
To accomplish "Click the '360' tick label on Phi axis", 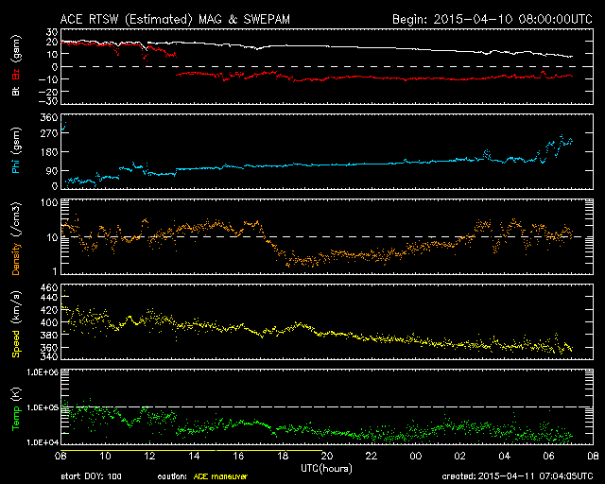I will 49,117.
